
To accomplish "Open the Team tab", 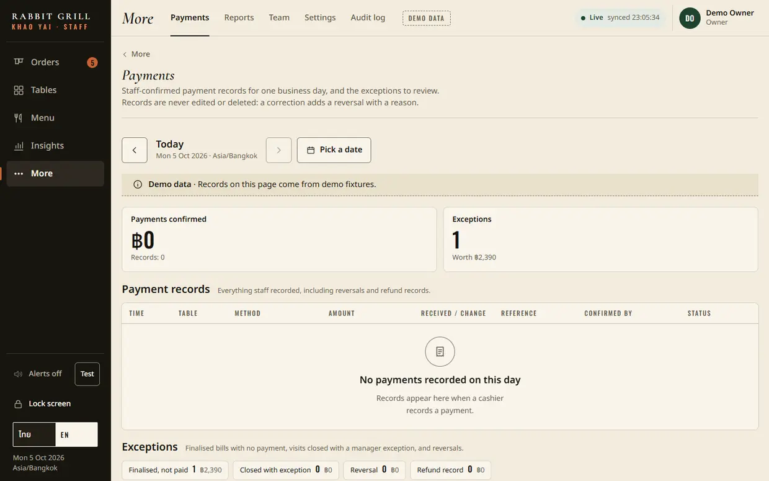I will pyautogui.click(x=279, y=18).
